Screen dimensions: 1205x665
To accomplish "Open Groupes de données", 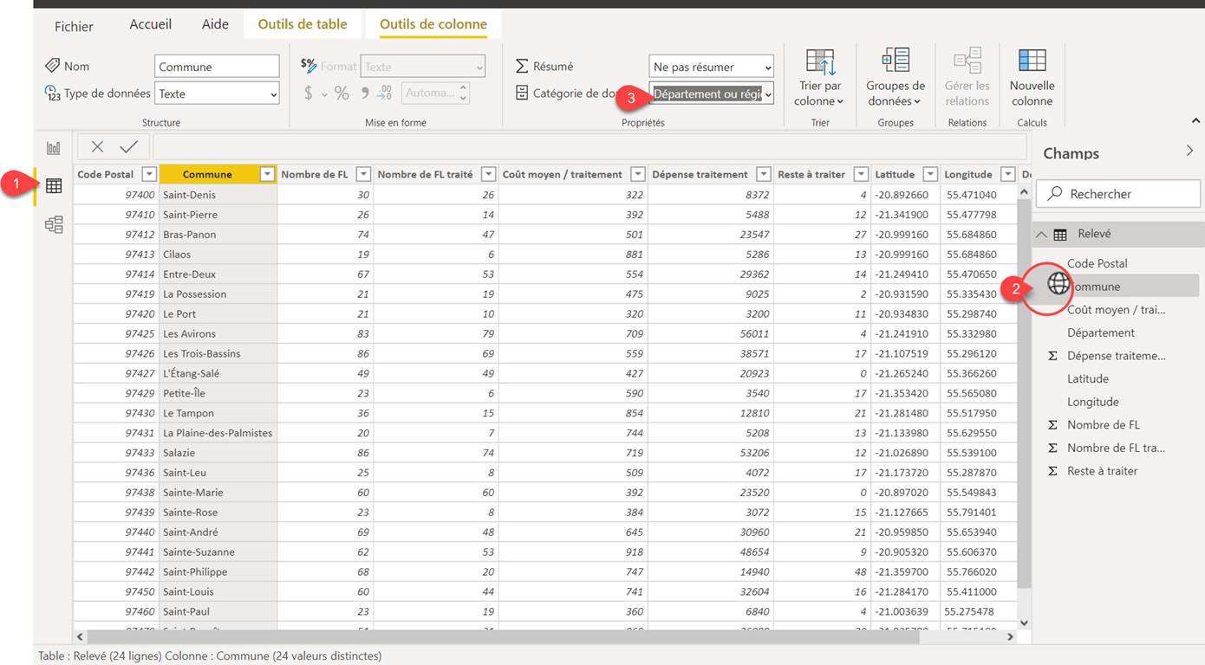I will click(896, 78).
